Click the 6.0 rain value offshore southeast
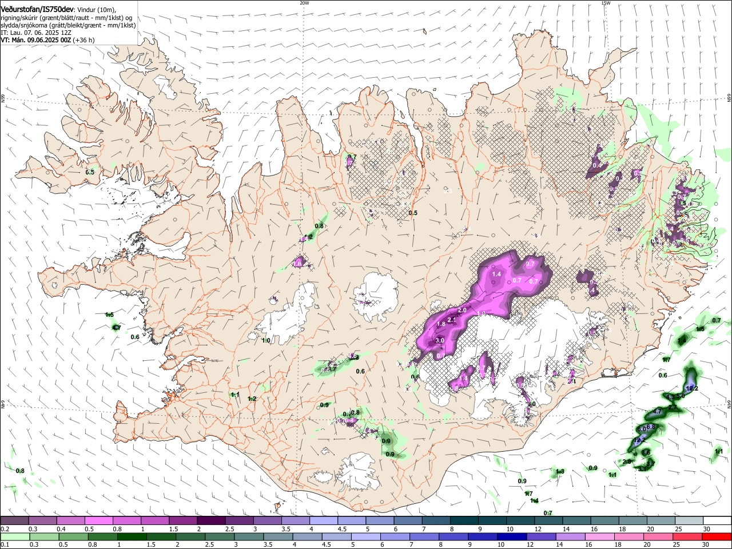This screenshot has width=732, height=549. click(x=641, y=429)
